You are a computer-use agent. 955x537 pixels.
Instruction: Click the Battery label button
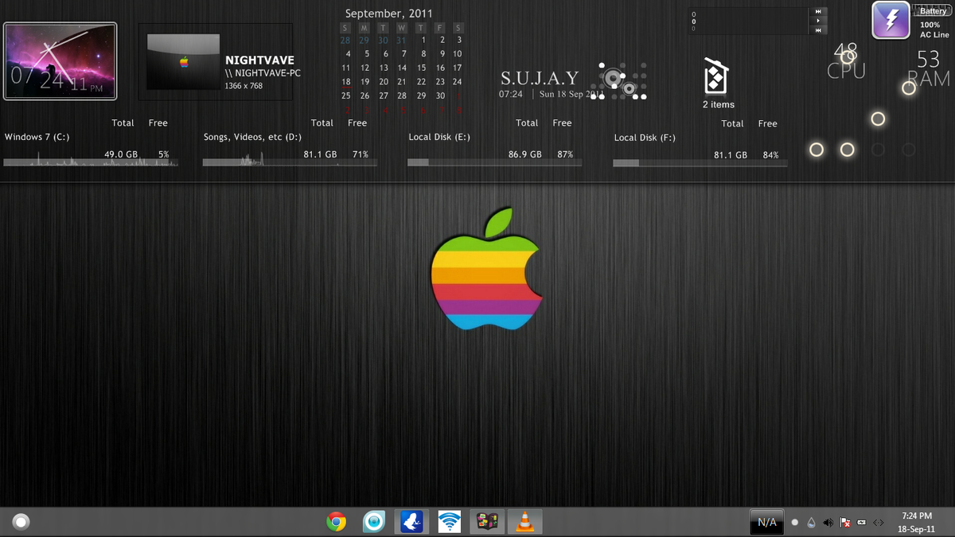click(x=933, y=11)
